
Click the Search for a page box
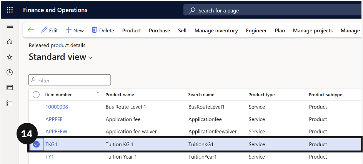point(273,10)
